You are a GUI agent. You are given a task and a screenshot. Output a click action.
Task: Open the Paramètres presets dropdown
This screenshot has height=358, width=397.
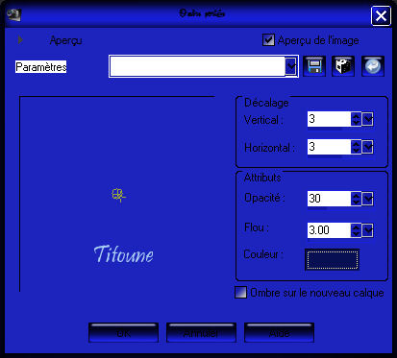(x=291, y=66)
